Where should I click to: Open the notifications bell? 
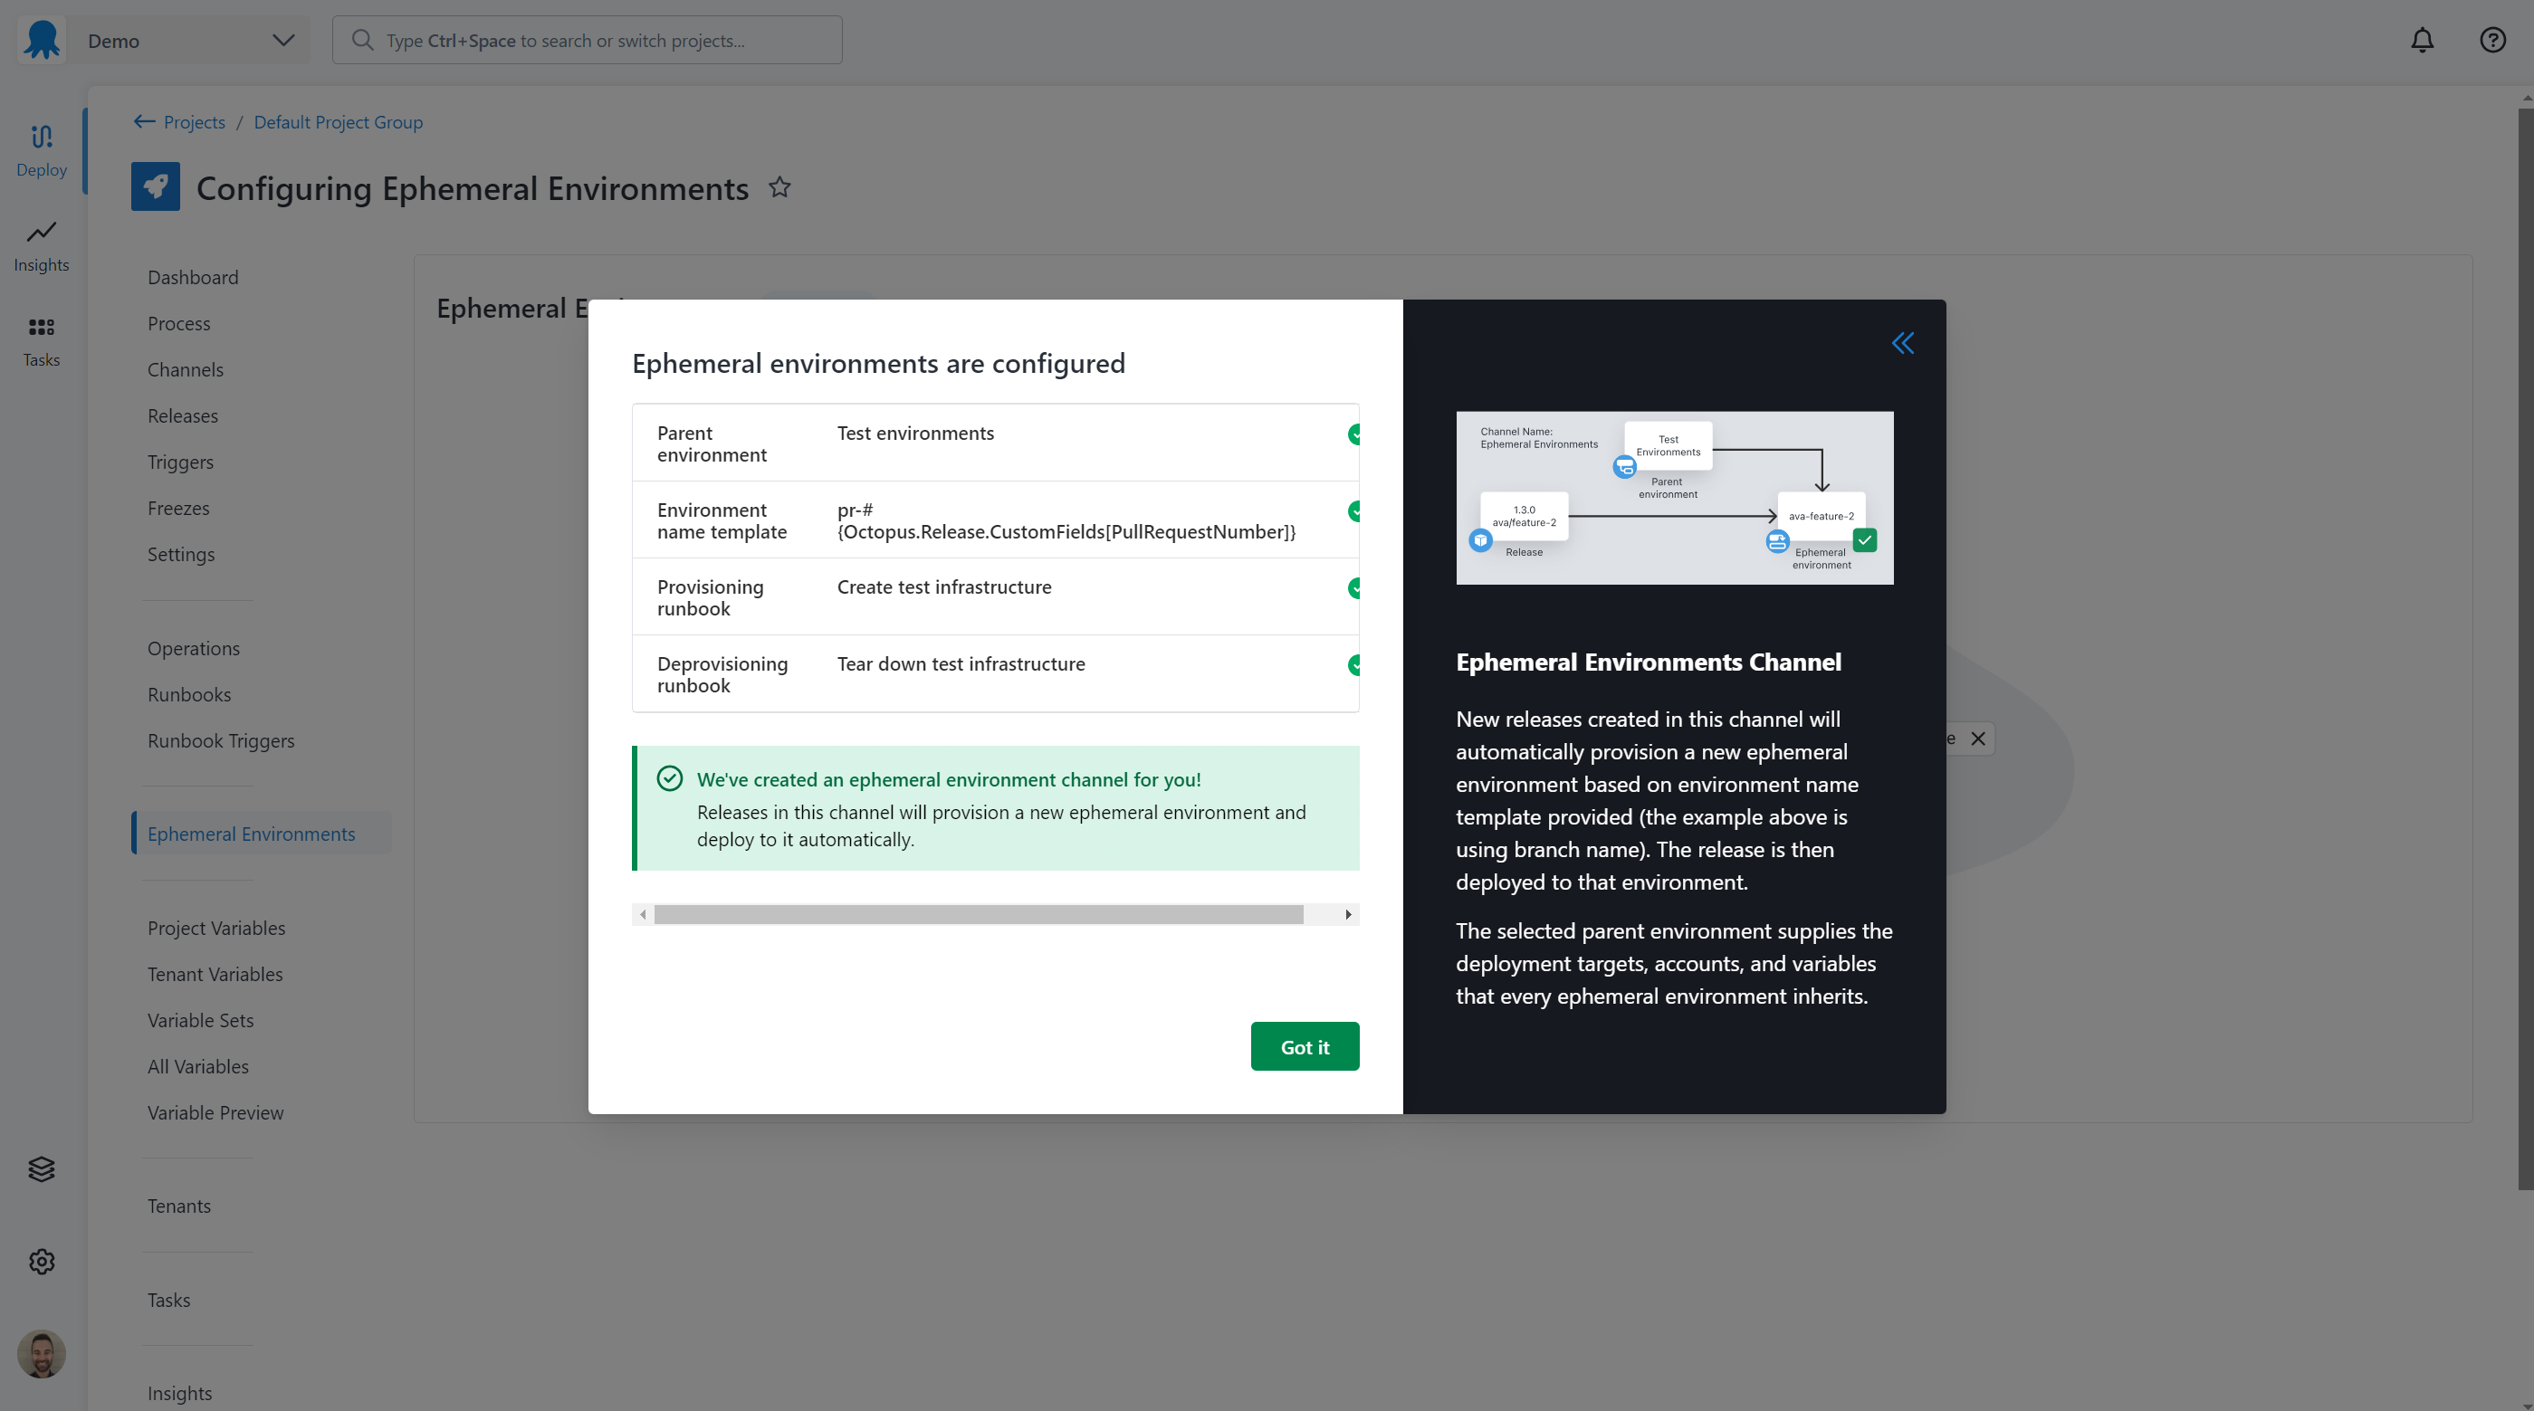click(2422, 41)
